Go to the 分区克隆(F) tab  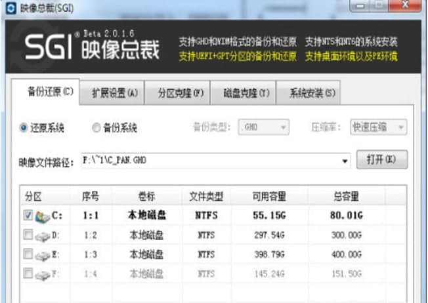177,93
